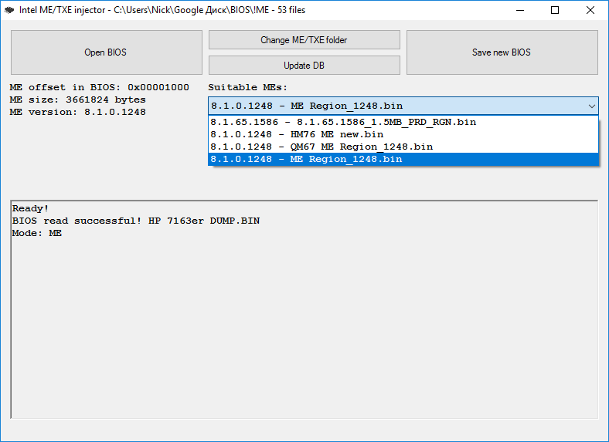Close the Intel ME/TXE injector window
The image size is (609, 442).
tap(590, 10)
